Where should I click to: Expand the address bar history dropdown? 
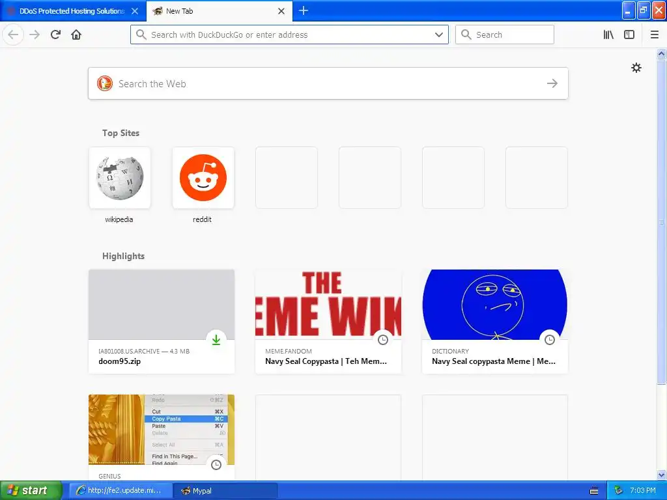[x=439, y=35]
